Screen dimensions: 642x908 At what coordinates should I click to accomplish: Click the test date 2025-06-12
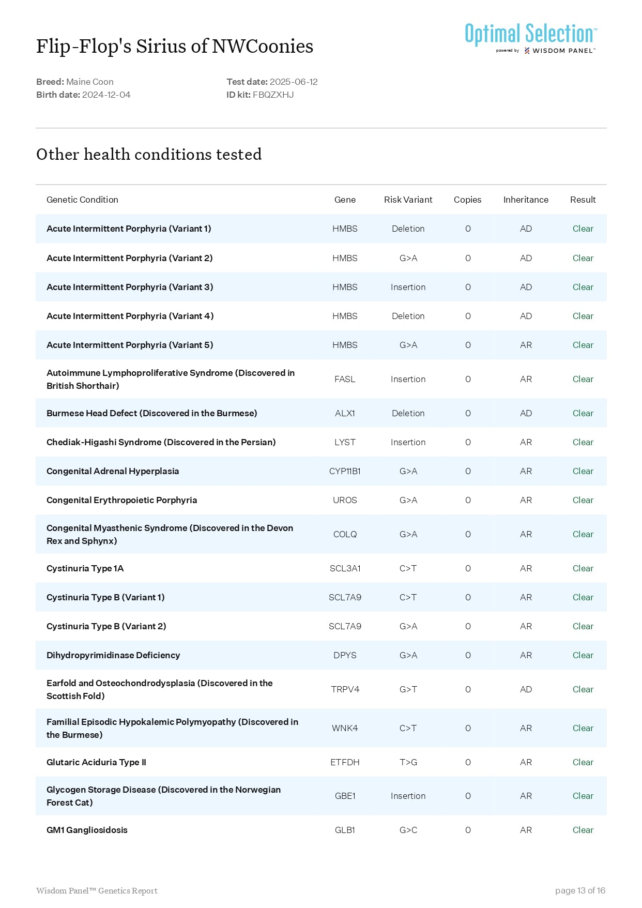(293, 82)
